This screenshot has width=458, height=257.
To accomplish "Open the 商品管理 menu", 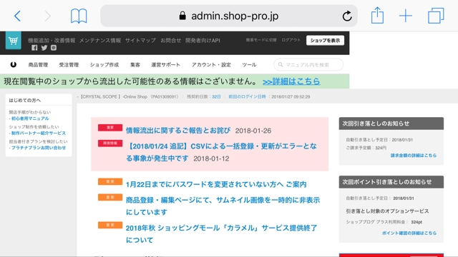I will tap(38, 65).
